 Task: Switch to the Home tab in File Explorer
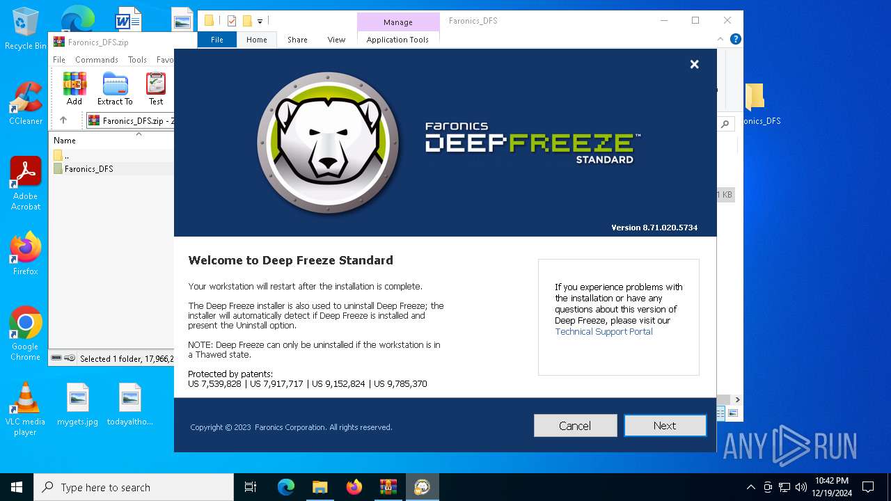click(256, 40)
